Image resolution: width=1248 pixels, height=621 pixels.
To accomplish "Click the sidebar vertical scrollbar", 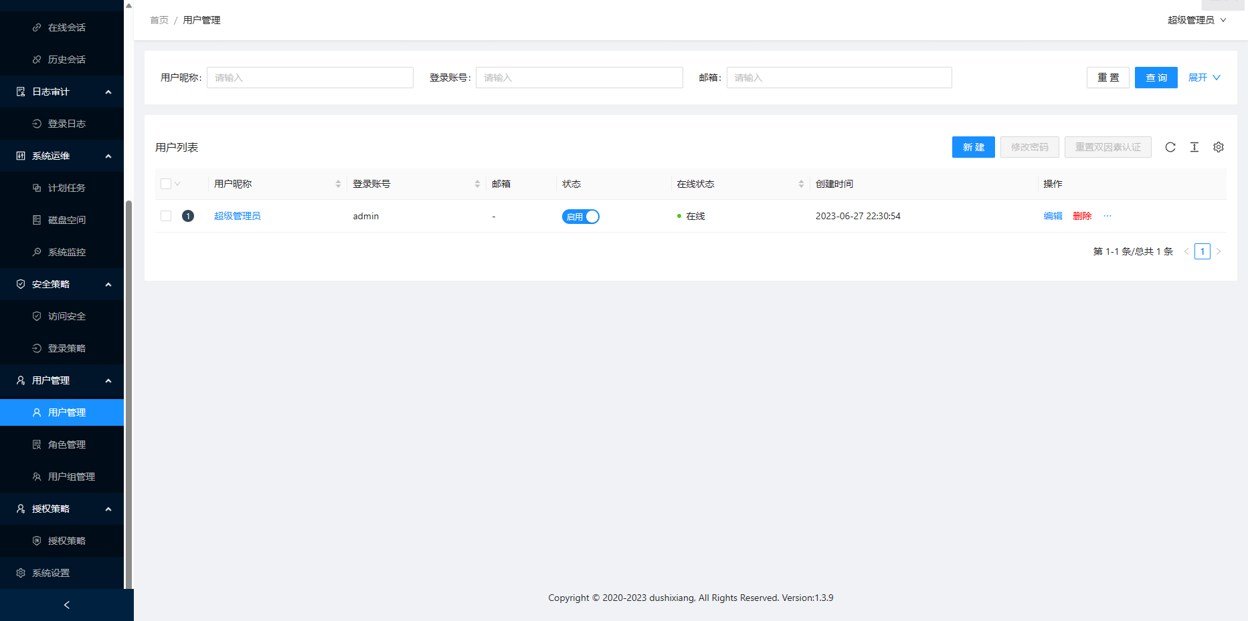I will click(x=128, y=394).
